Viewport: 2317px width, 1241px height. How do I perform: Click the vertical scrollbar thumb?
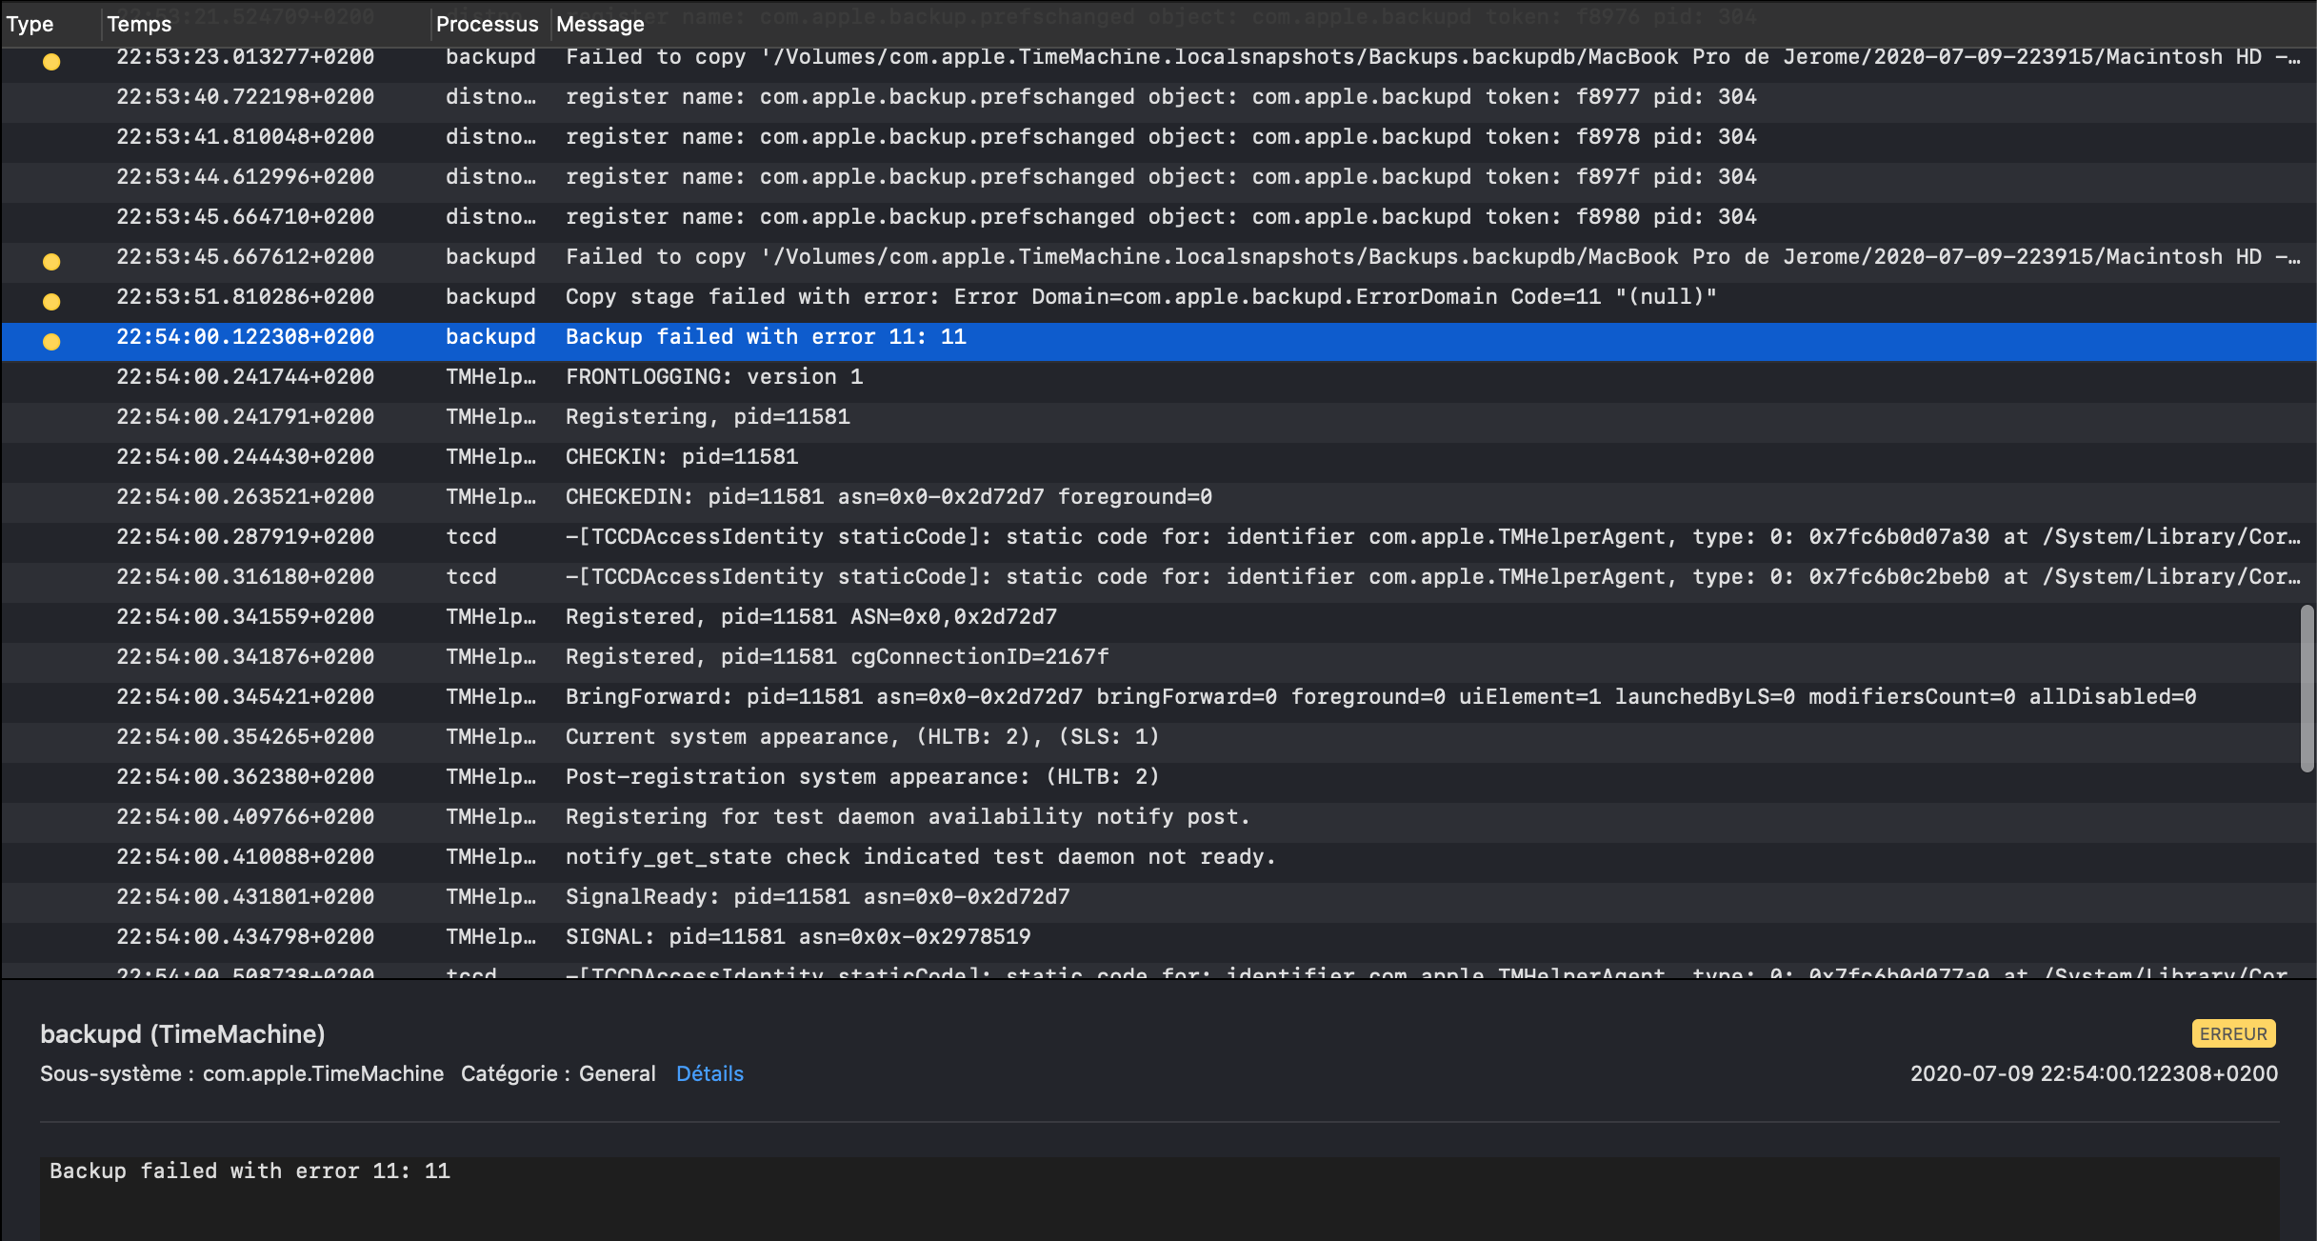(2306, 688)
